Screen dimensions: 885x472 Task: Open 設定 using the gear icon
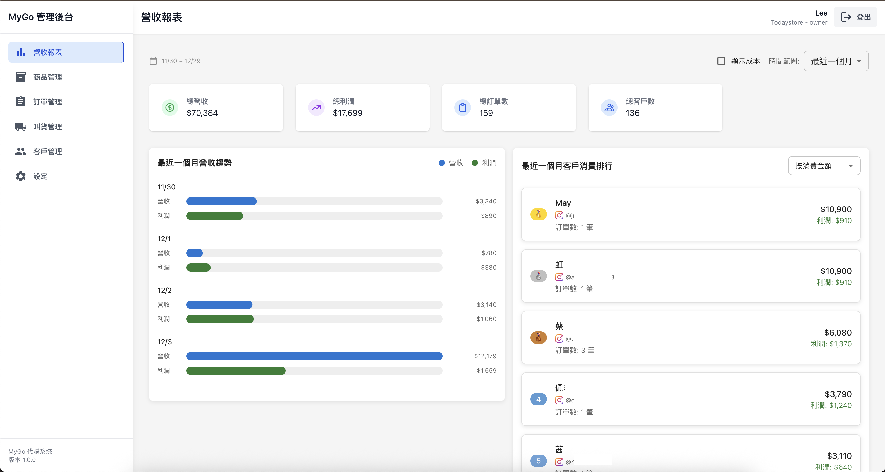(x=21, y=176)
